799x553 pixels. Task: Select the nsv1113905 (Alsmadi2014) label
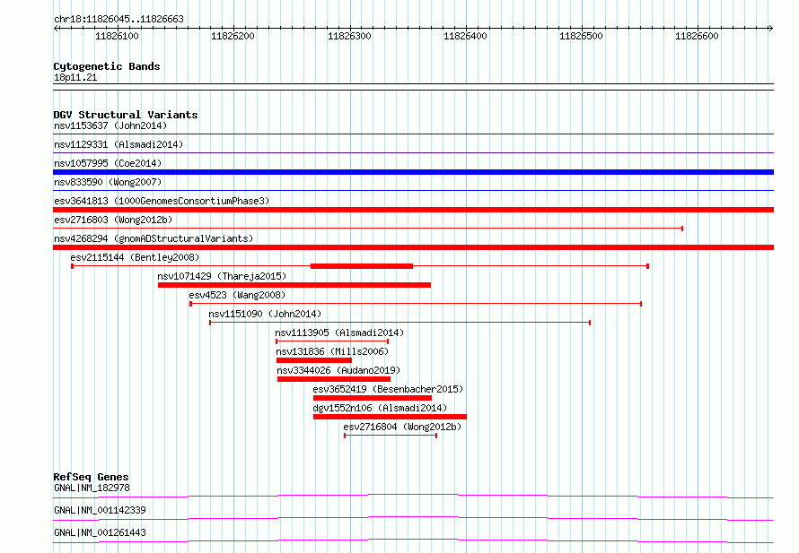coord(339,333)
